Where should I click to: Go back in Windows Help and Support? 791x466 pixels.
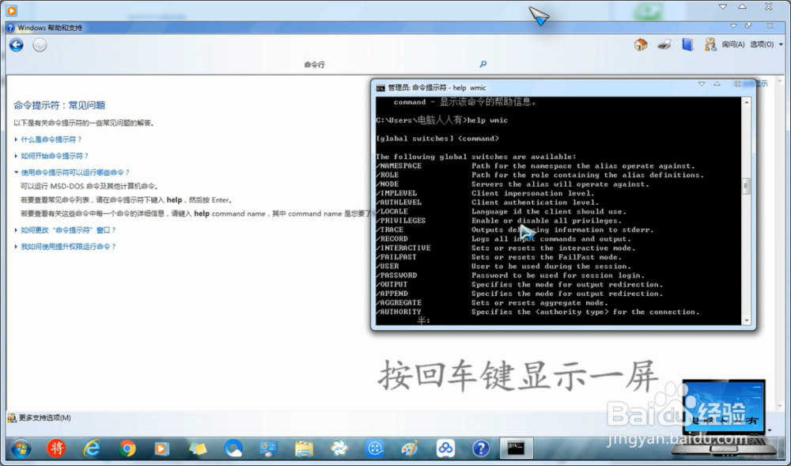click(x=16, y=45)
